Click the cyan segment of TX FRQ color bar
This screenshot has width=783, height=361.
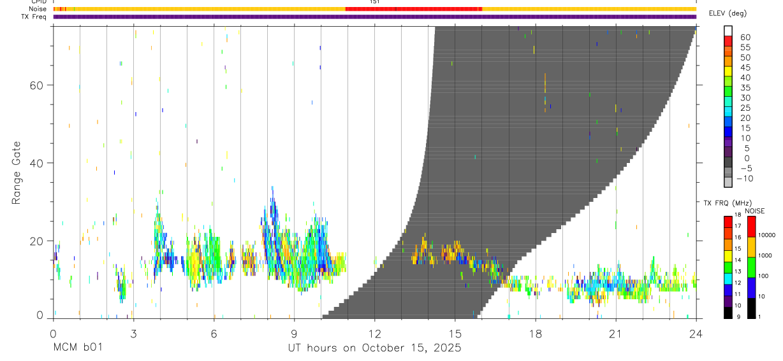click(728, 279)
